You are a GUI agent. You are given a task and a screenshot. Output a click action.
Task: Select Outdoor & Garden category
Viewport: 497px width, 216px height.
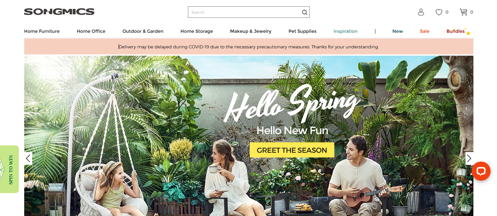point(143,31)
